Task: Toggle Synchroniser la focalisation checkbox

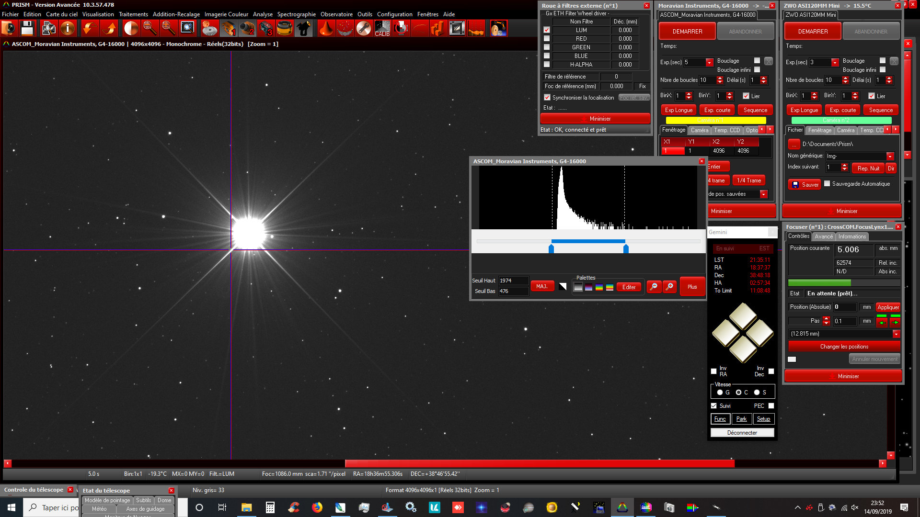Action: click(547, 97)
